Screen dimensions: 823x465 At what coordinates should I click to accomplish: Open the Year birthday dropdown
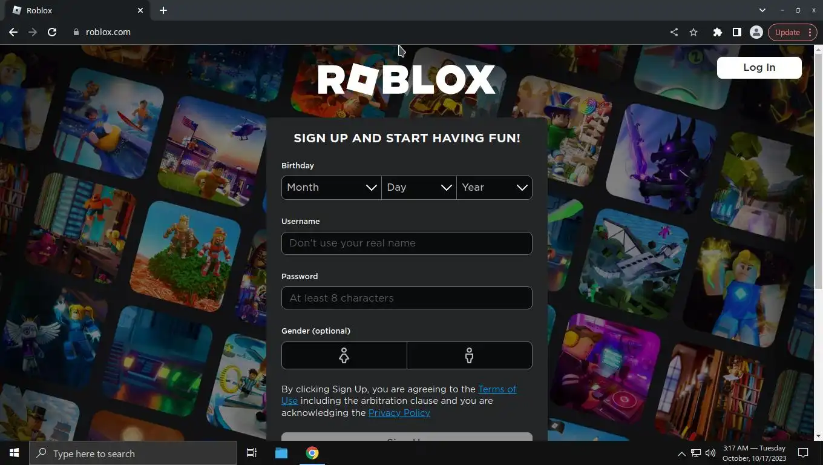click(494, 188)
